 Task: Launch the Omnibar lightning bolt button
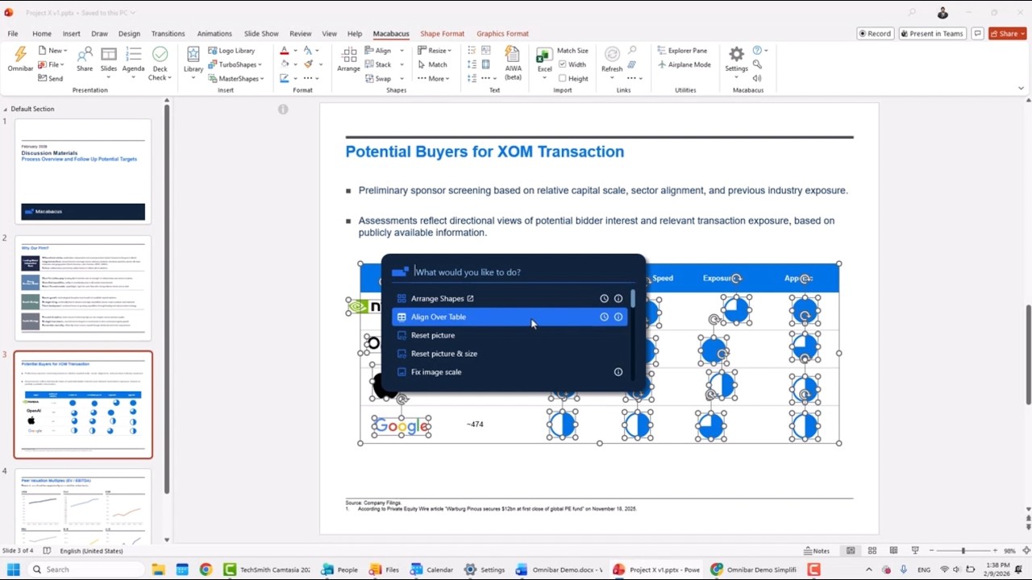[20, 59]
